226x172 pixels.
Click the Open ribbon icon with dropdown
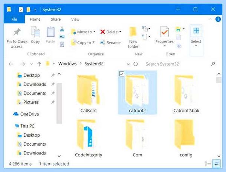click(180, 29)
